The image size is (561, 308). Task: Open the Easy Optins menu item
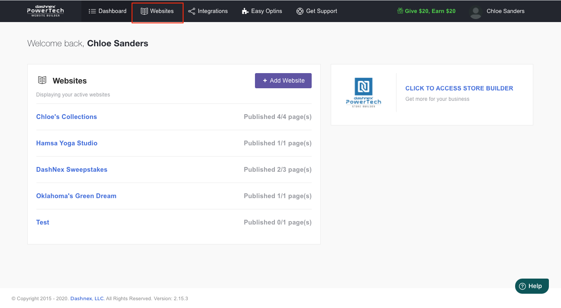pos(262,11)
